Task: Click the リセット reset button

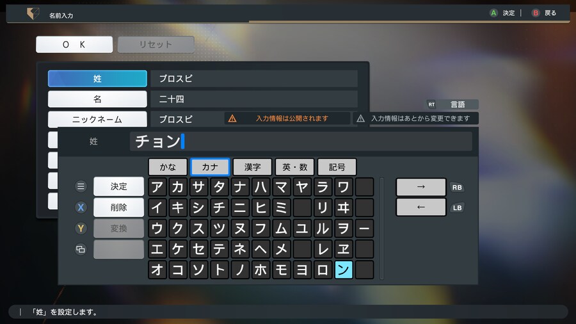Action: pyautogui.click(x=156, y=44)
